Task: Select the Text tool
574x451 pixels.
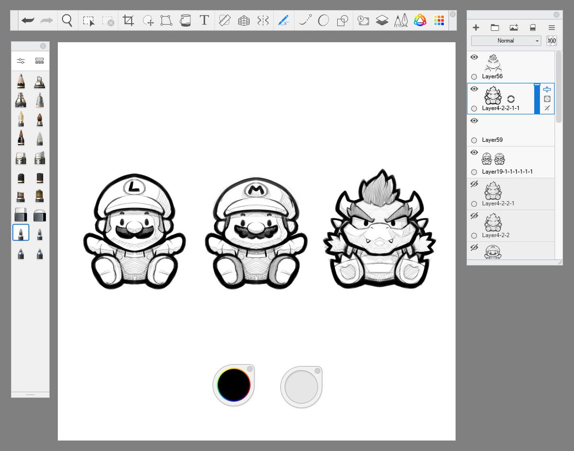Action: tap(204, 21)
